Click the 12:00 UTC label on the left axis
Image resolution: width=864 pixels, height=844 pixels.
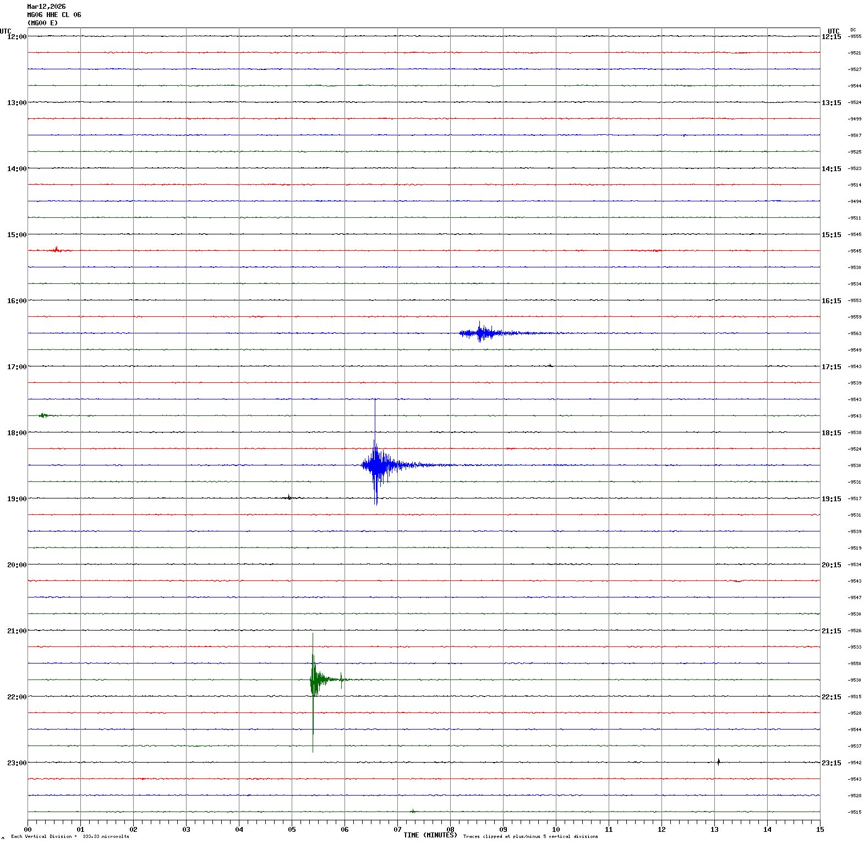pyautogui.click(x=17, y=37)
